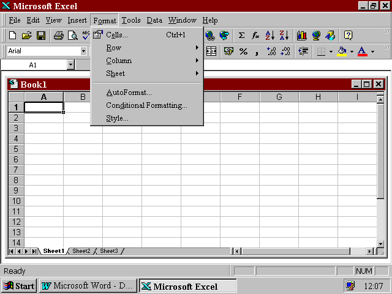Click the Decrease Decimal icon
This screenshot has height=294, width=392.
tap(285, 51)
